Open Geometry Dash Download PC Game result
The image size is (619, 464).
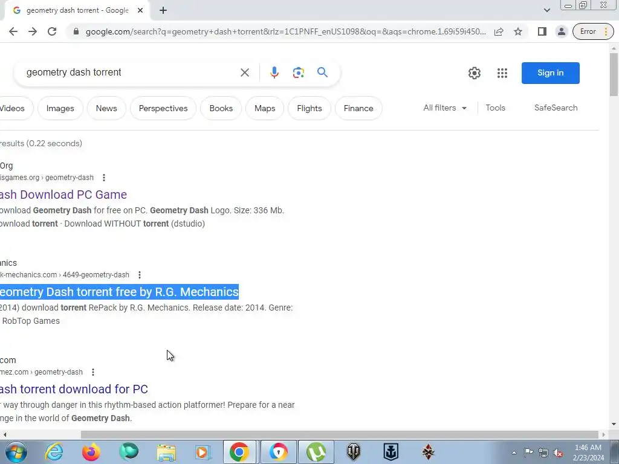pyautogui.click(x=63, y=195)
